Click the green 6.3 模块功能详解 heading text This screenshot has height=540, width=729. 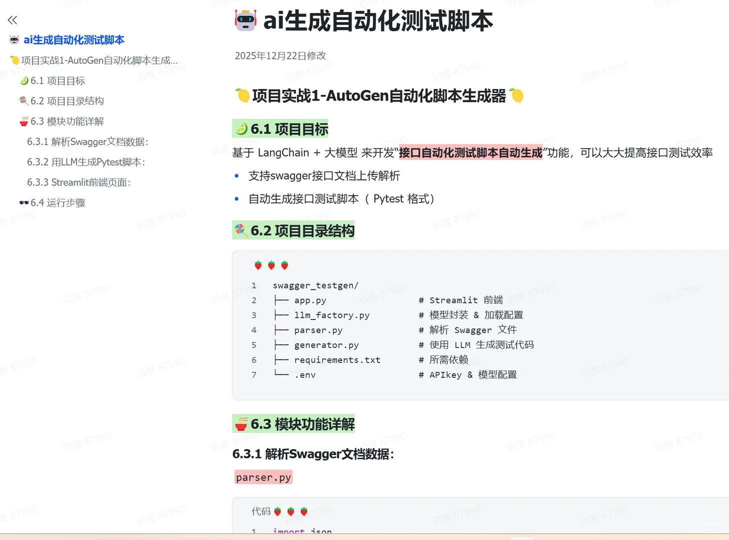302,424
